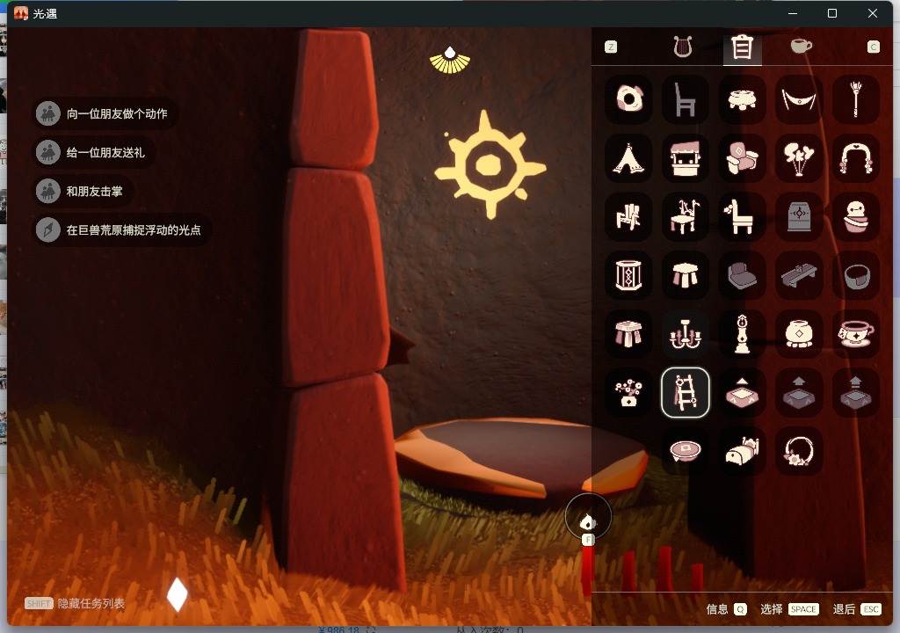Choose the flower arch prop
The width and height of the screenshot is (900, 633).
pos(856,158)
